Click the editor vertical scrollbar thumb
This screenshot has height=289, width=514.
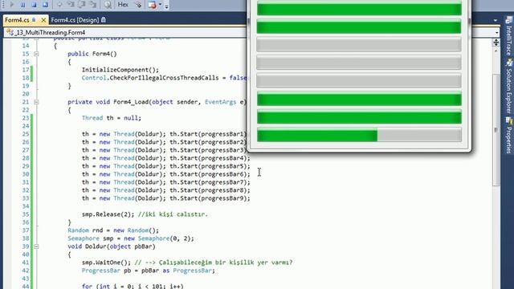[x=496, y=130]
